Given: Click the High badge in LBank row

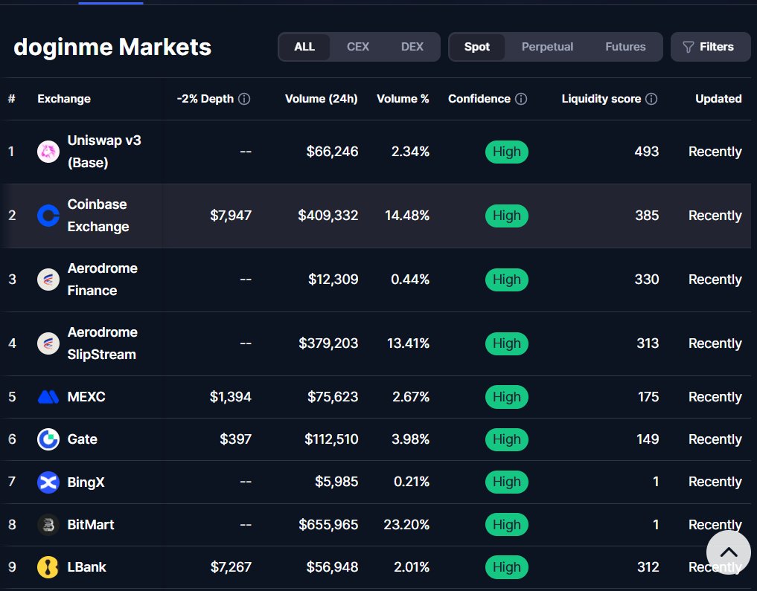Looking at the screenshot, I should [506, 567].
